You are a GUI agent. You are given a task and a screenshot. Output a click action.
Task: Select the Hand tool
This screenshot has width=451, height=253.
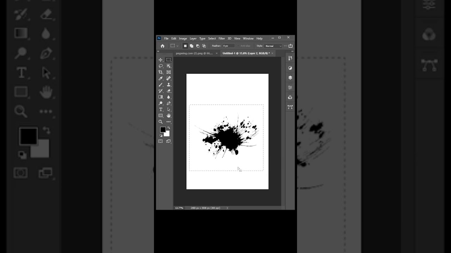pyautogui.click(x=168, y=116)
